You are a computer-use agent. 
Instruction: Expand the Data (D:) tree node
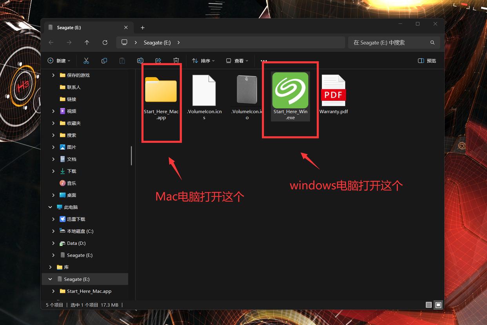[53, 243]
